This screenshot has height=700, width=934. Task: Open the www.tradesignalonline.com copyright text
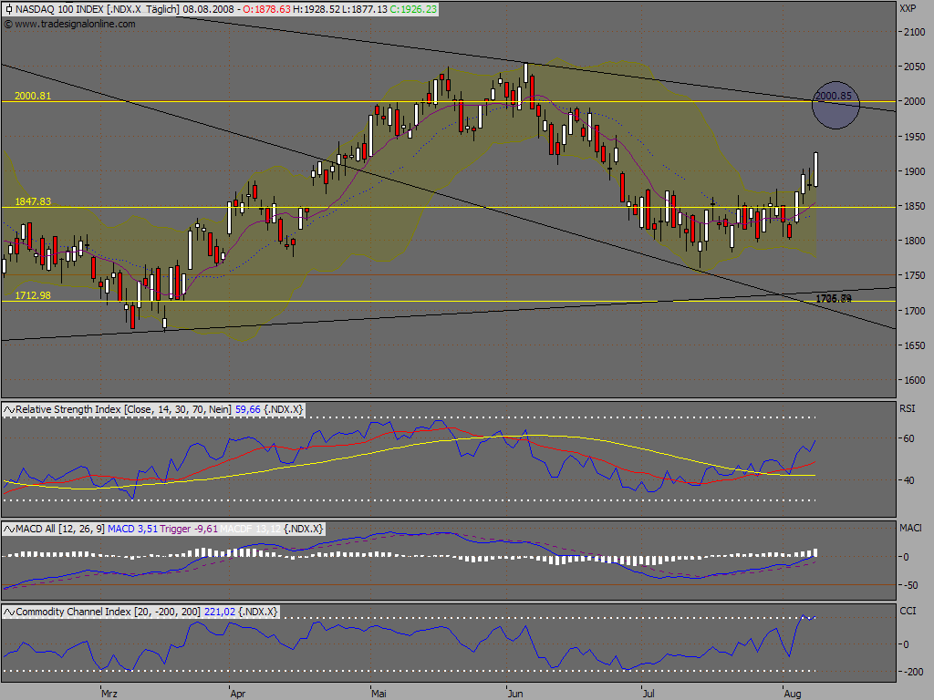pos(69,24)
